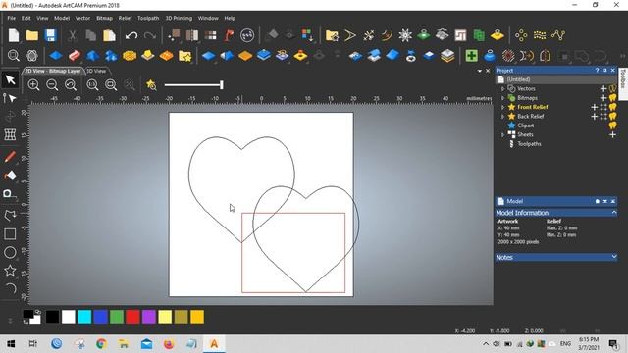Click the green plus relief icon

click(x=471, y=56)
